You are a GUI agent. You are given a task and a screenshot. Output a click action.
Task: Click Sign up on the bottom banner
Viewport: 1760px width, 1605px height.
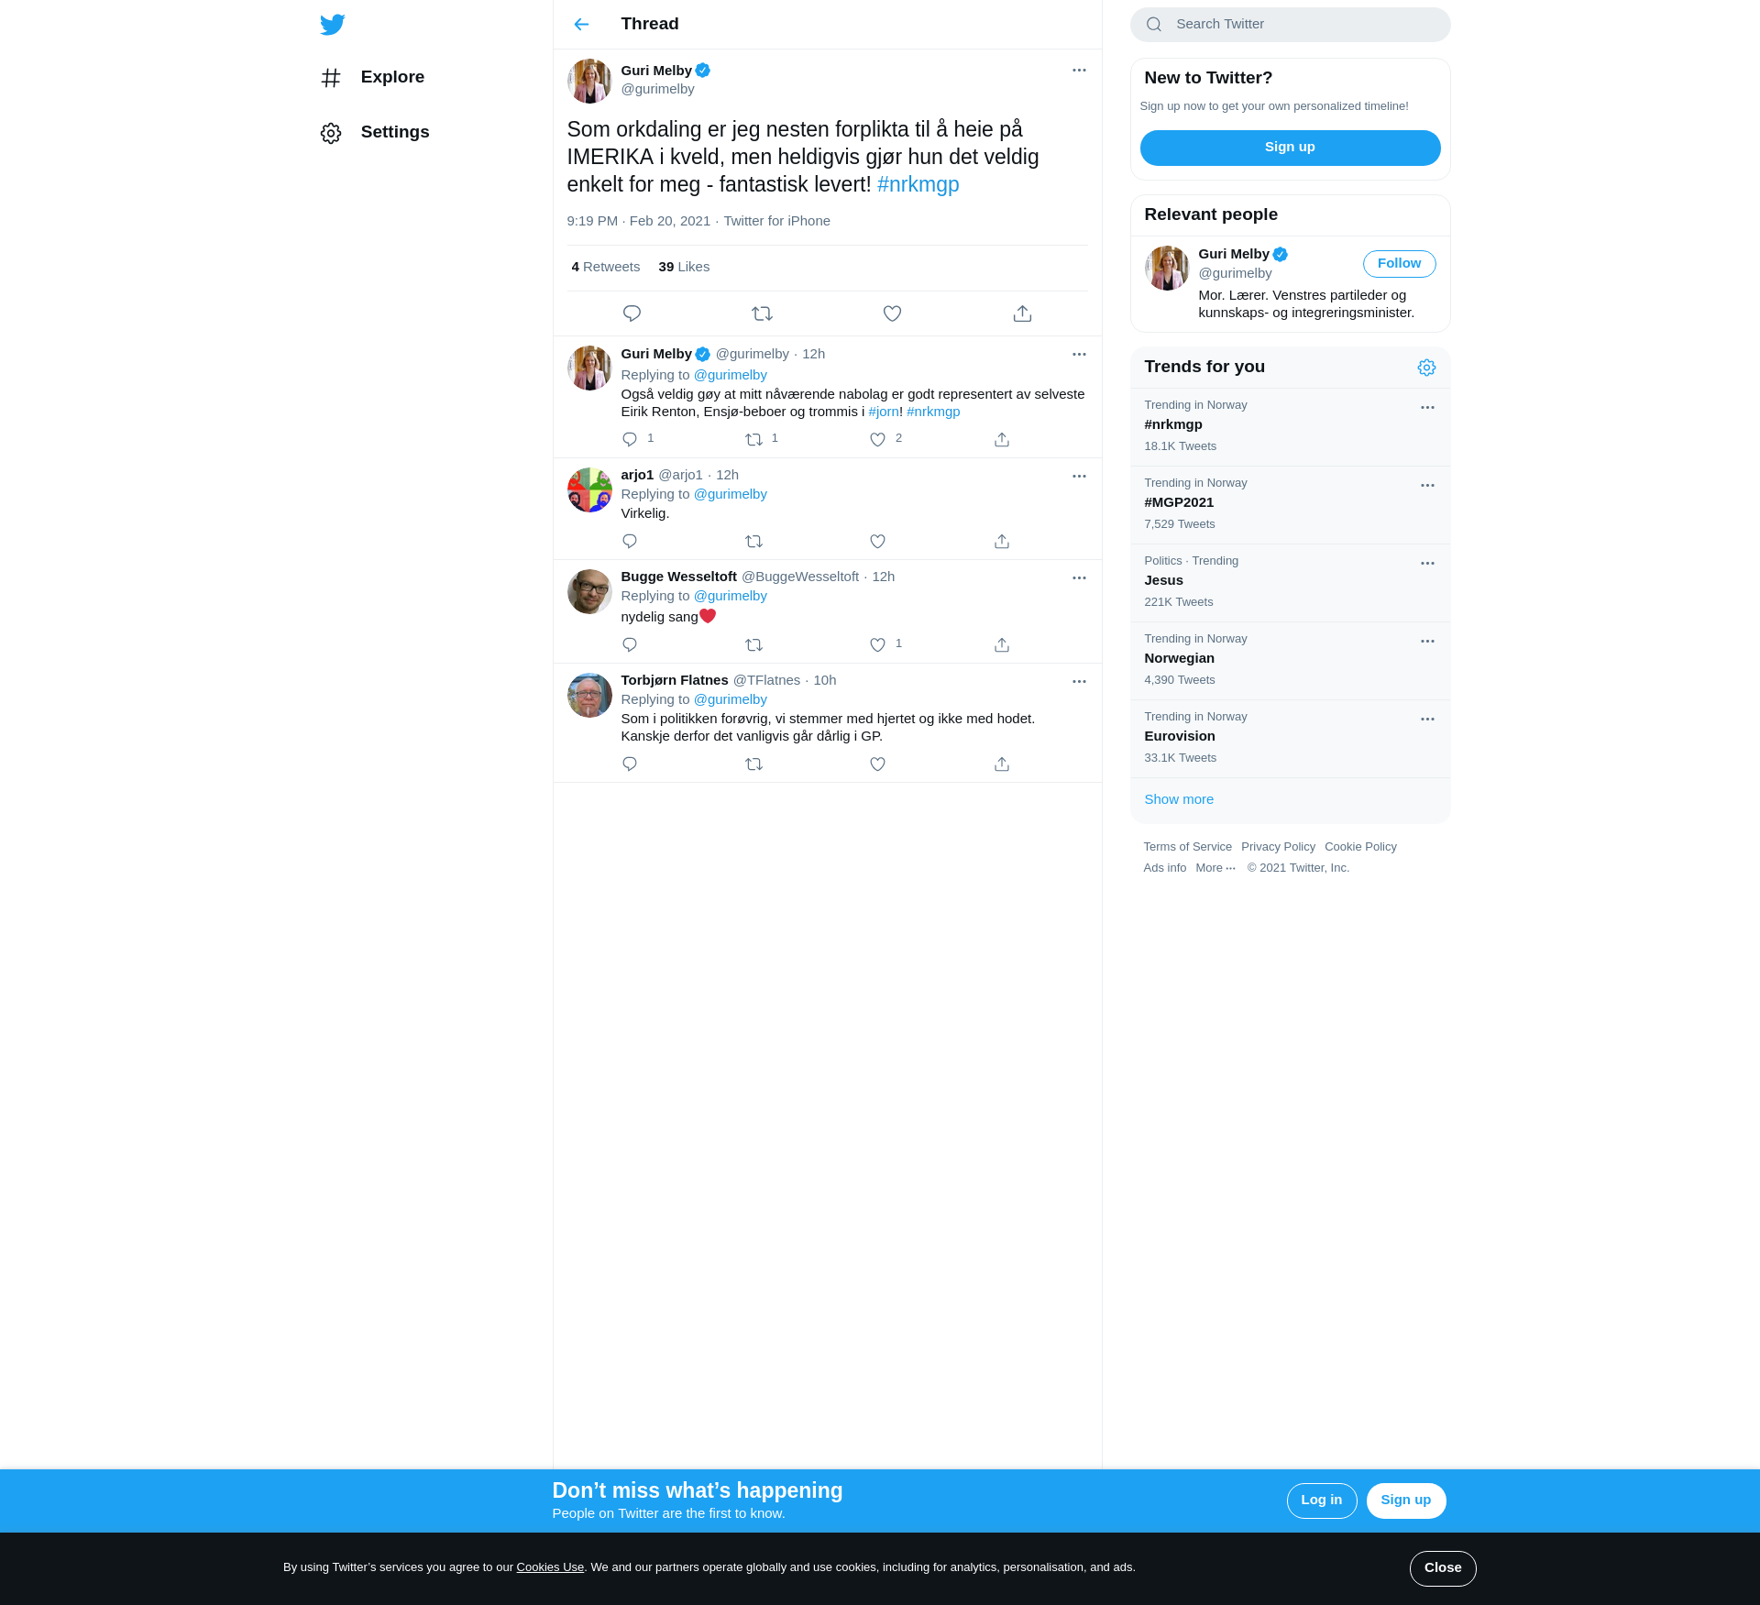(1405, 1501)
